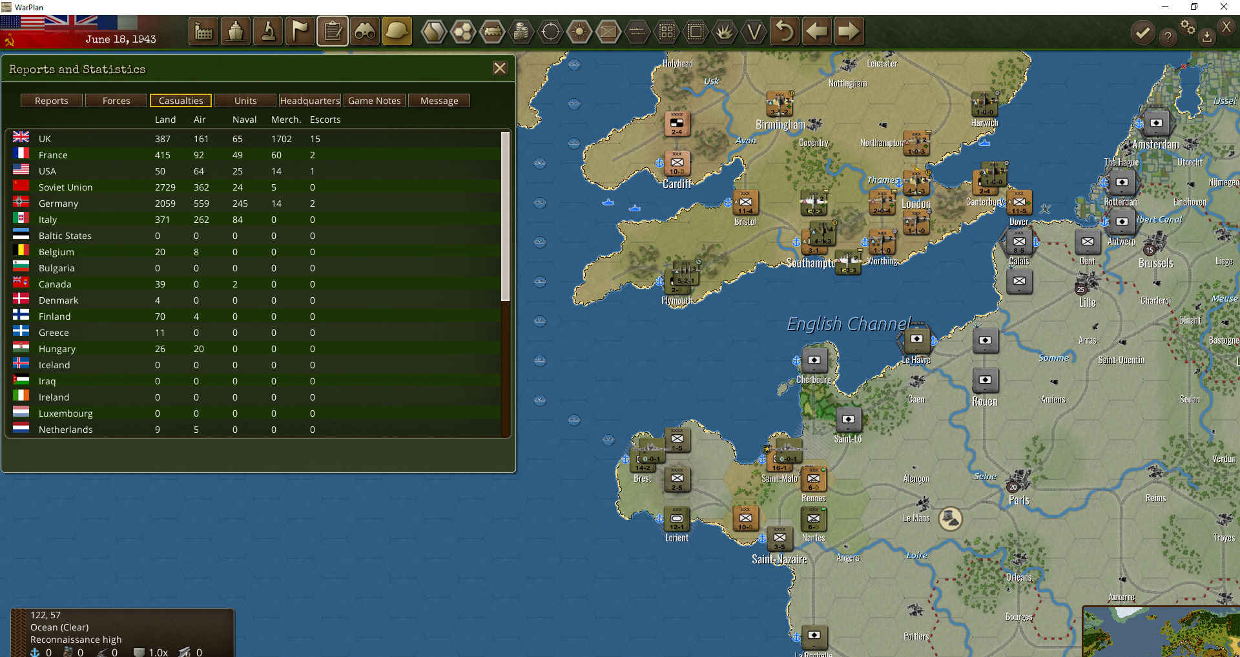Toggle the dotted grid squares overlay icon
The width and height of the screenshot is (1240, 657).
[666, 31]
